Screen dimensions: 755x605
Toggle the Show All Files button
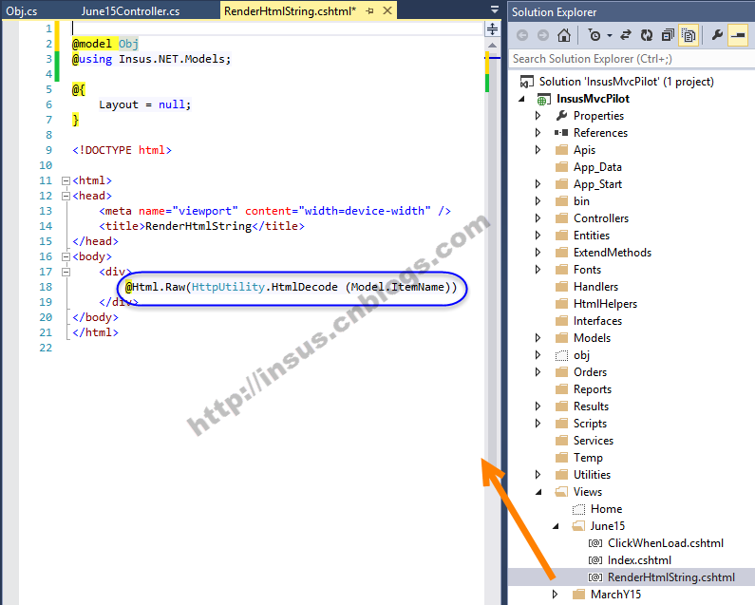689,35
